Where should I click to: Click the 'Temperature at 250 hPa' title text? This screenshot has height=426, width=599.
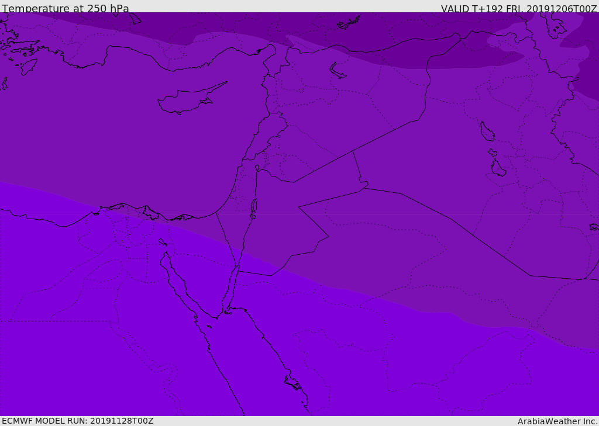point(66,8)
